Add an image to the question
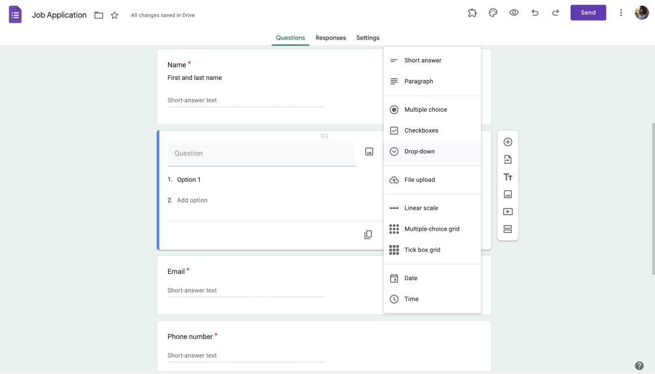 click(x=369, y=151)
